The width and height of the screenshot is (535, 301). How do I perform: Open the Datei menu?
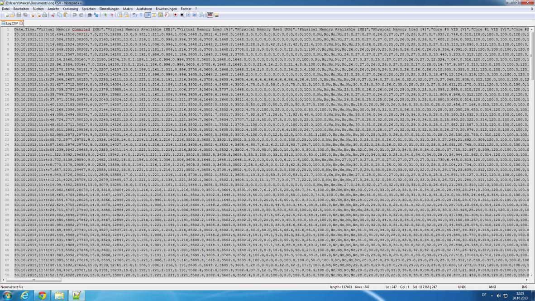[6, 9]
